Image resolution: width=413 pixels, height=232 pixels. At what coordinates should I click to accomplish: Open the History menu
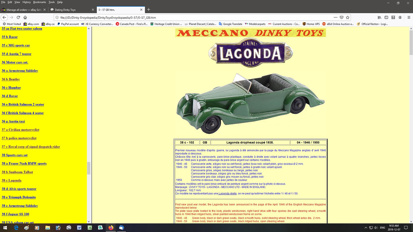point(26,2)
